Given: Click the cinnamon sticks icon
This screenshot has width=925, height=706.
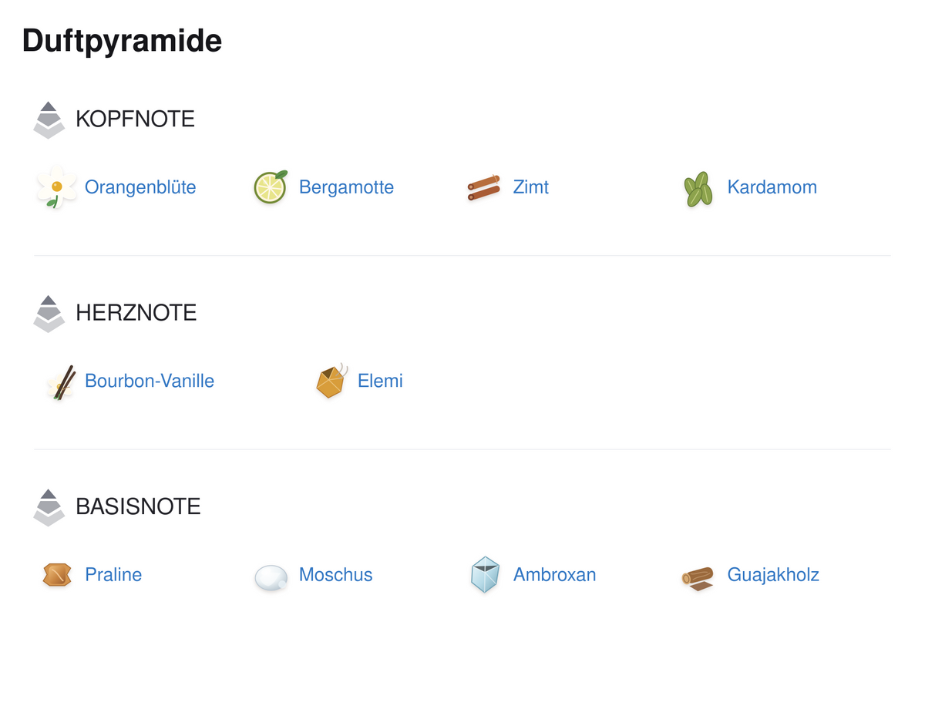Looking at the screenshot, I should 484,187.
